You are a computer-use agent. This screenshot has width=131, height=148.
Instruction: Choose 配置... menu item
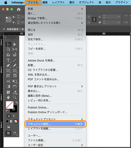[x=55, y=65]
